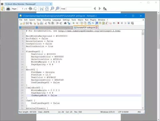Click the red Record Macro icon

click(118, 23)
